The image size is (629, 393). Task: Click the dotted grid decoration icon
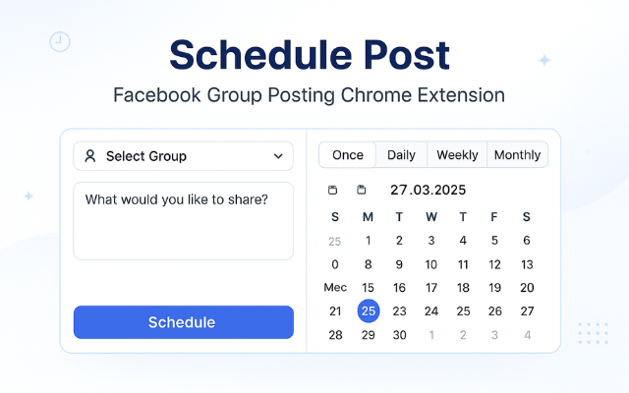tap(594, 333)
